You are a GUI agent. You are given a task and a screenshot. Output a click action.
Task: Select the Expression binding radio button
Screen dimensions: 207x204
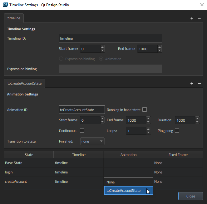tap(62, 59)
